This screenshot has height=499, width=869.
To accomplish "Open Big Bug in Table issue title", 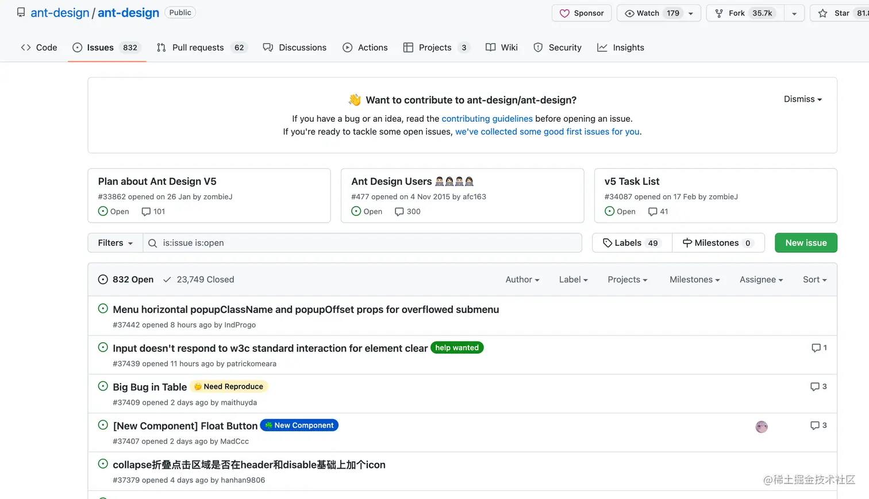I will click(150, 387).
